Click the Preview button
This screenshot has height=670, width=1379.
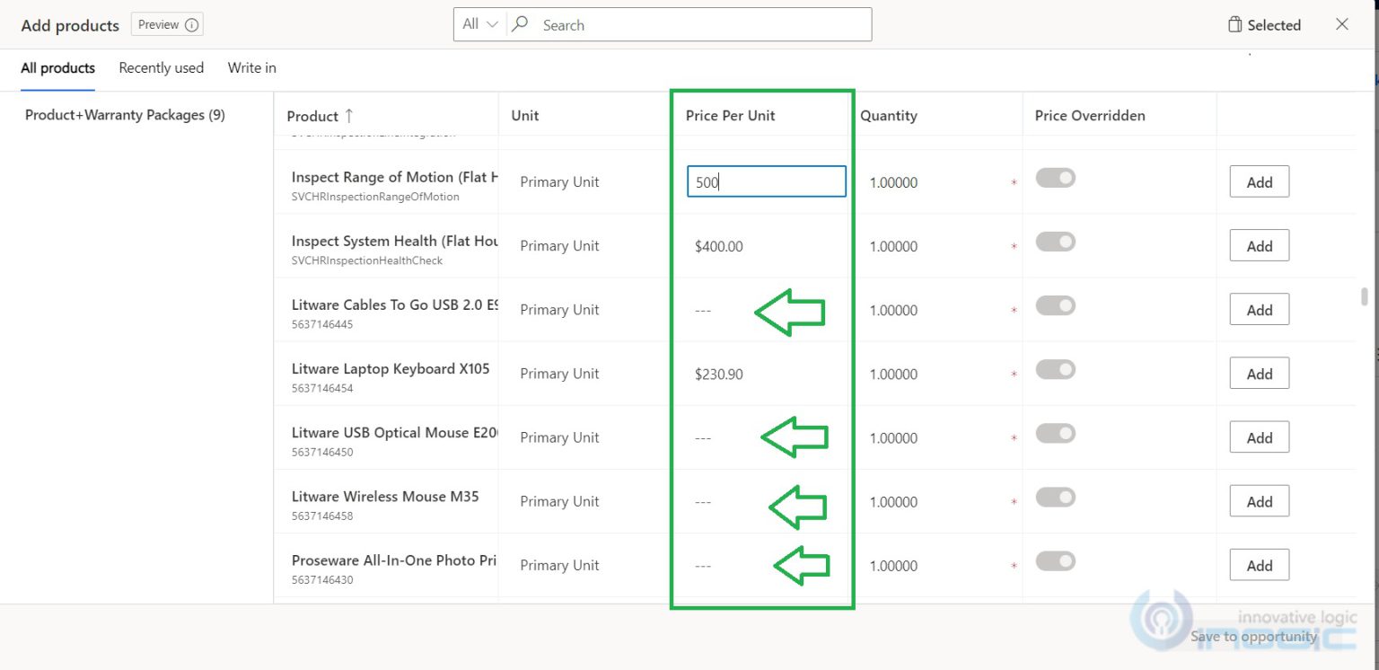[x=160, y=24]
